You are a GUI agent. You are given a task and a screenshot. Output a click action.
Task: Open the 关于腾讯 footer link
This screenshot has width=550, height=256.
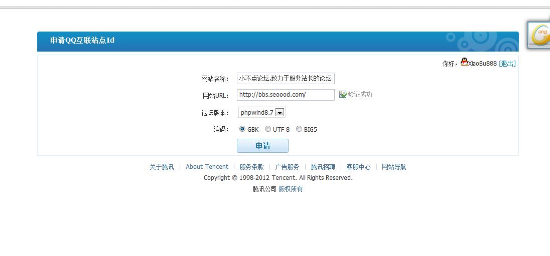(162, 167)
